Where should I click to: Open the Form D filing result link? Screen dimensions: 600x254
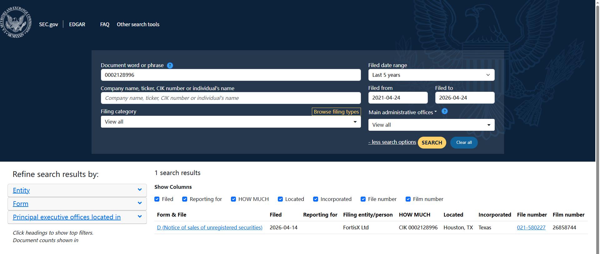[210, 227]
